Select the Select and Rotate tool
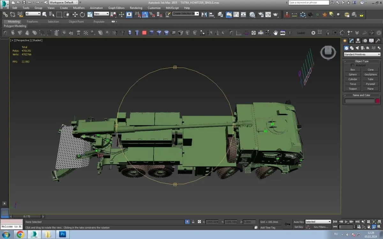The image size is (383, 239). 82,14
